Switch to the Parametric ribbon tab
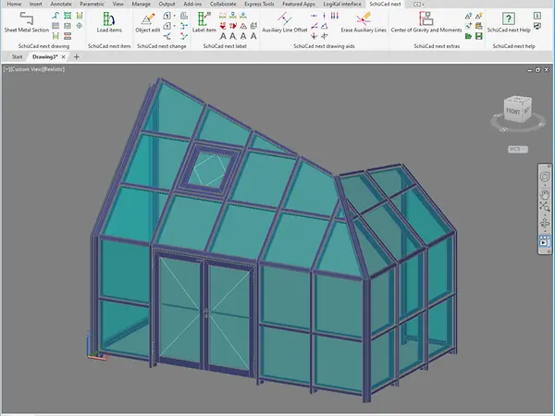 (x=92, y=4)
